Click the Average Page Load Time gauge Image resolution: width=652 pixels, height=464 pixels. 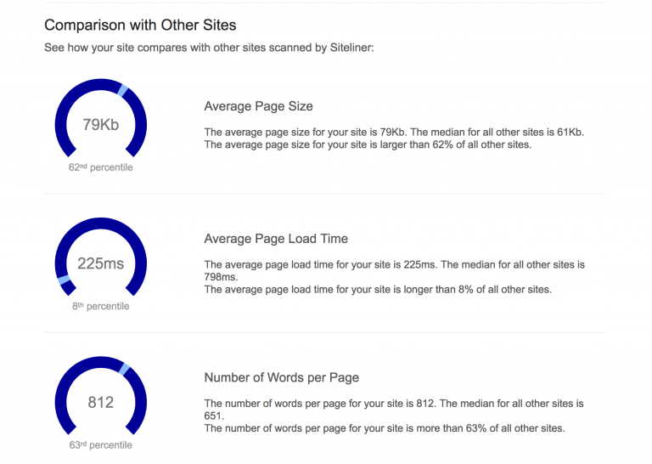click(101, 257)
